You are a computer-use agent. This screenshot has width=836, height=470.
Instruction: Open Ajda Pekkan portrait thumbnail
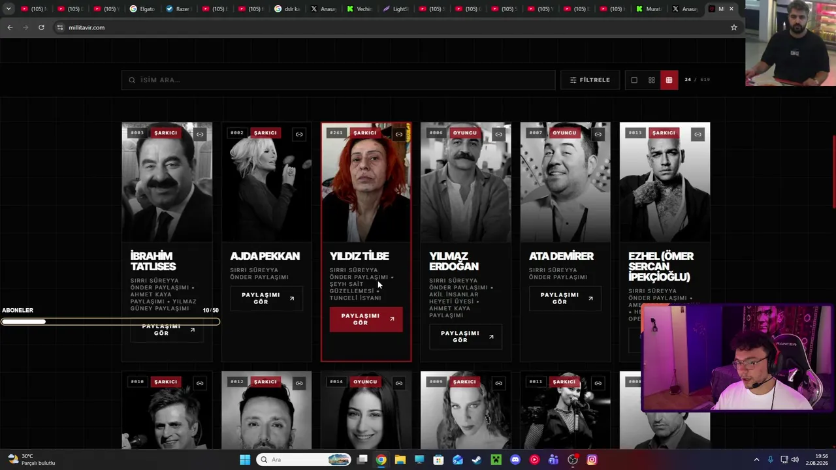(x=266, y=182)
